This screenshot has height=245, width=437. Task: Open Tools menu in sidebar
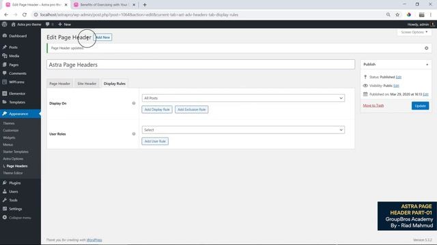click(13, 200)
